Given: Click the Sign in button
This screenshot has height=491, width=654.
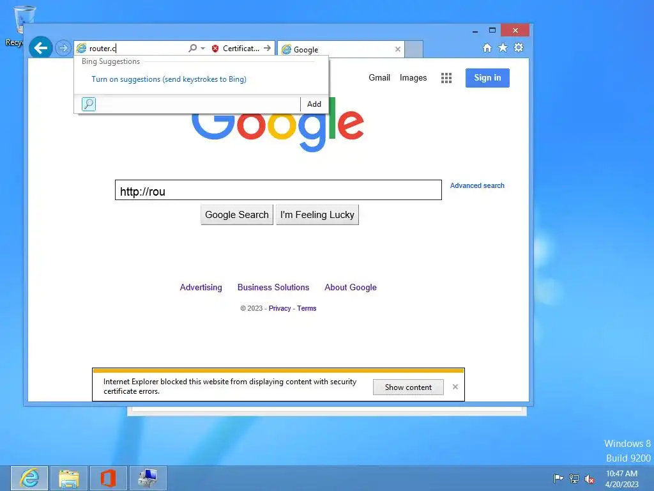Looking at the screenshot, I should (487, 77).
